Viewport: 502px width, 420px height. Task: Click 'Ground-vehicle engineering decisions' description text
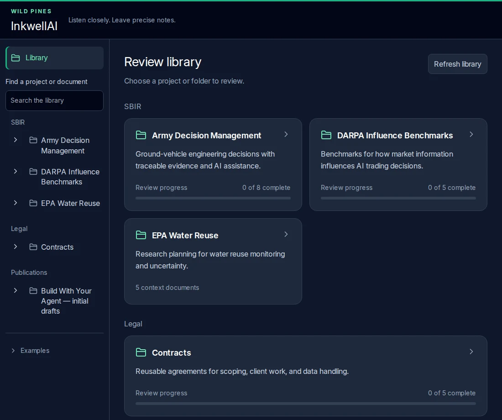205,160
